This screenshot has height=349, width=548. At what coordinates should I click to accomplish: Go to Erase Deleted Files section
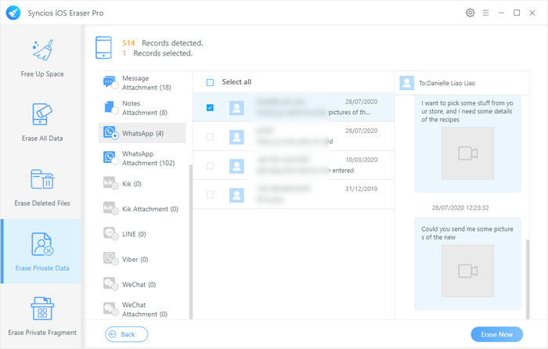(41, 187)
